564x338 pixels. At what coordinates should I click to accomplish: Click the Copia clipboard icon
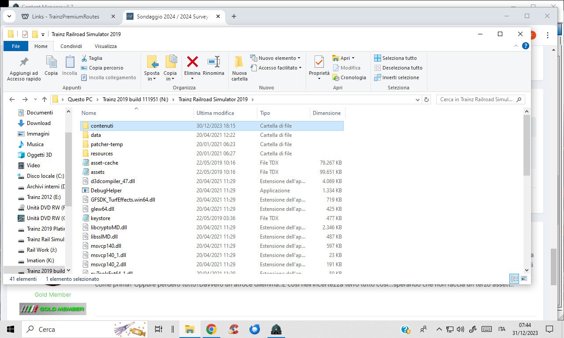click(51, 62)
